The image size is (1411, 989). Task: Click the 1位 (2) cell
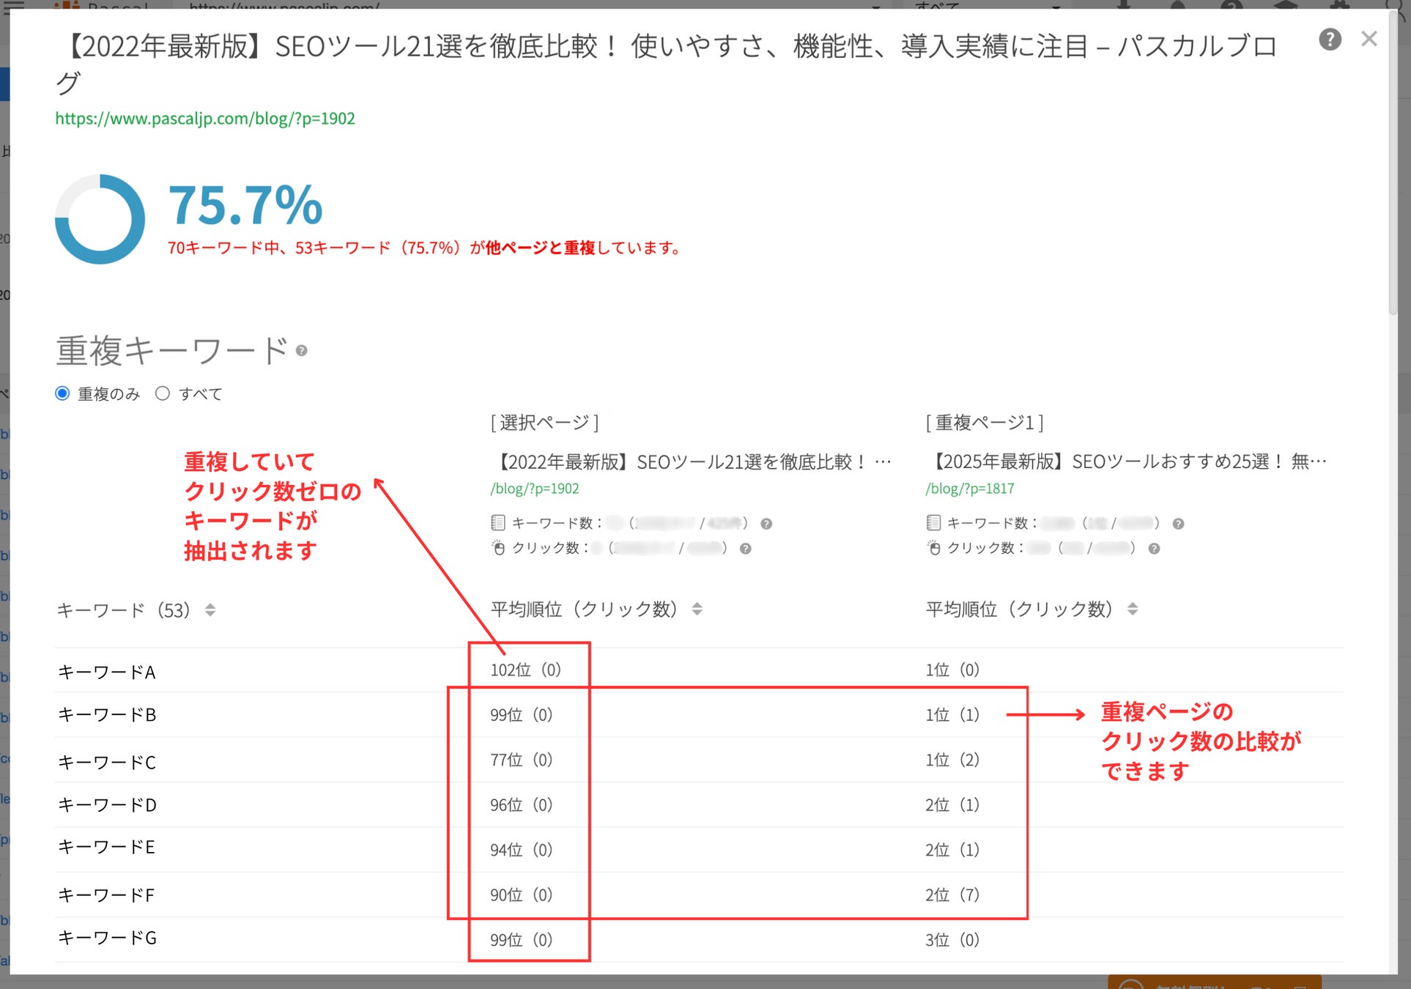coord(952,760)
